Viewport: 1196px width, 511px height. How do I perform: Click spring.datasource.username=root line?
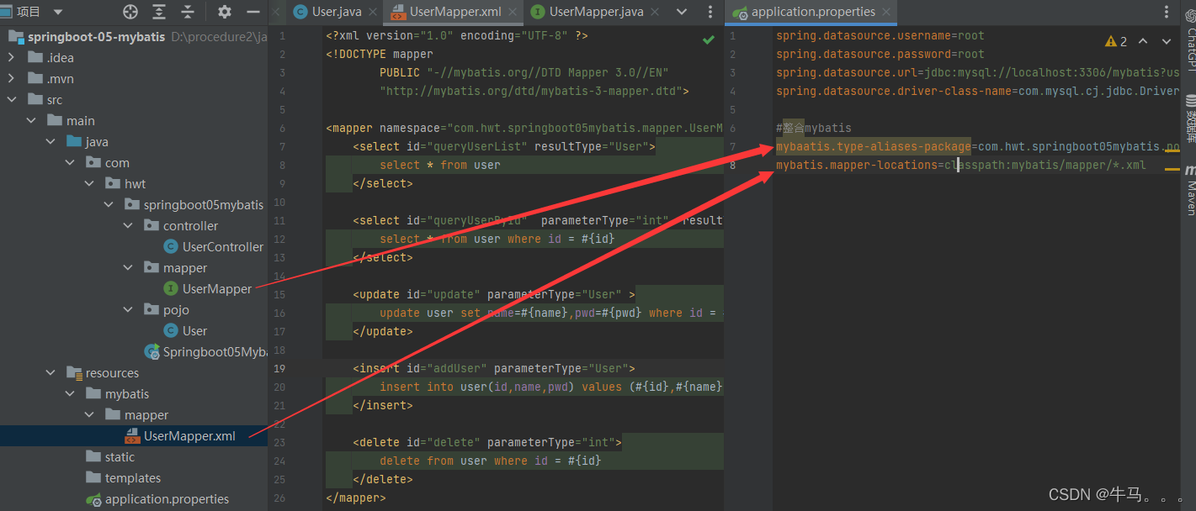pyautogui.click(x=880, y=35)
